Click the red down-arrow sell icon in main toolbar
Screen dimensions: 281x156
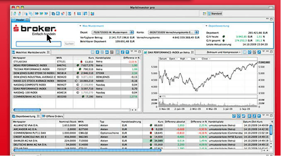click(19, 14)
